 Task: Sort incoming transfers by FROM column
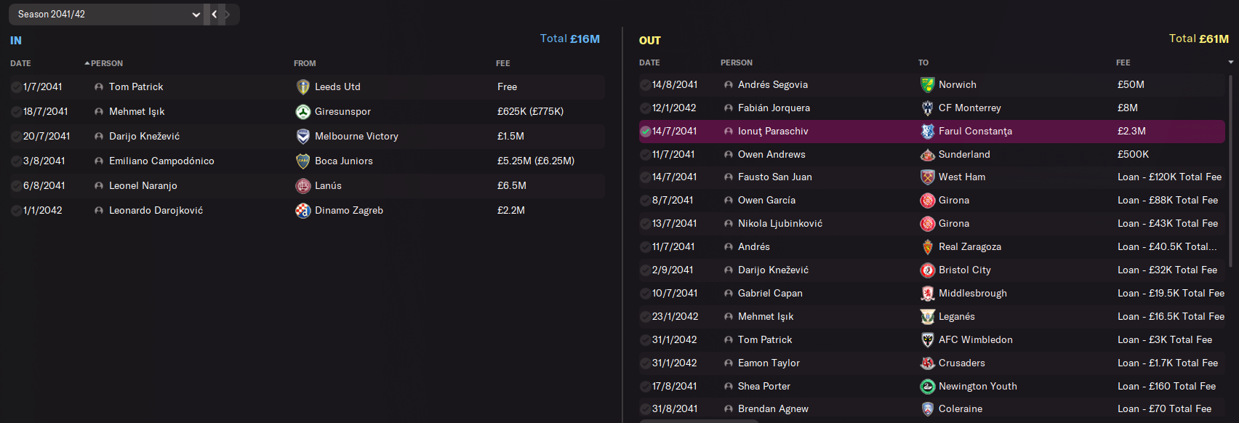point(305,63)
